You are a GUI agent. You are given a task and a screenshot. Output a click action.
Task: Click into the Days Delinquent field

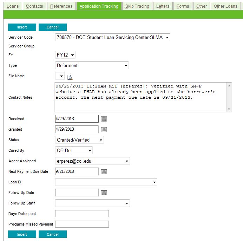coord(82,214)
